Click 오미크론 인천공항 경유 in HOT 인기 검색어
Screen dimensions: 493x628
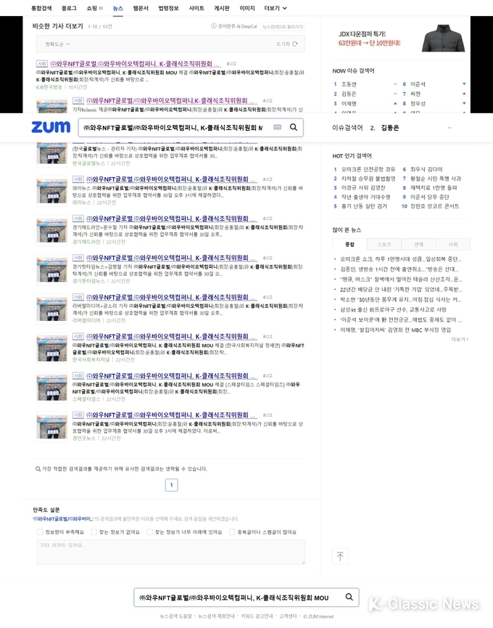(368, 169)
